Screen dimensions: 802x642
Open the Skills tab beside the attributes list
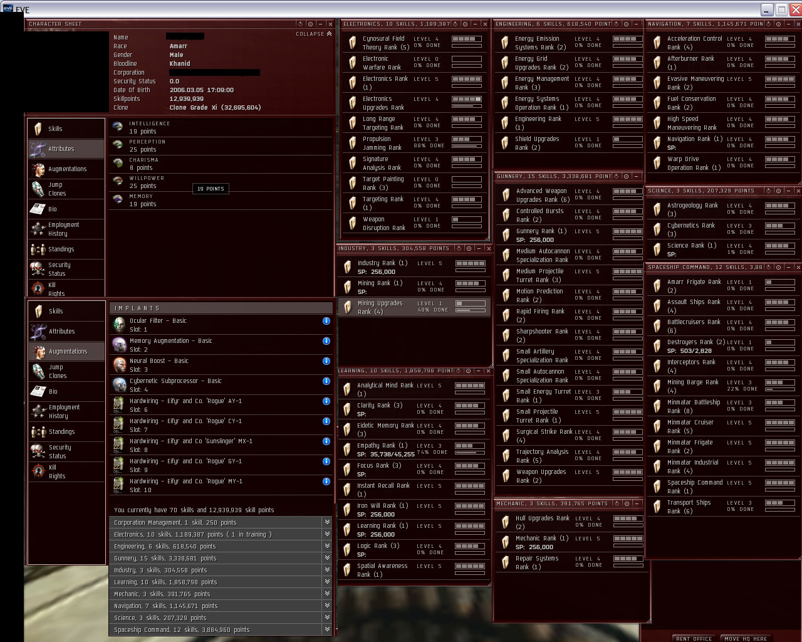(x=66, y=129)
